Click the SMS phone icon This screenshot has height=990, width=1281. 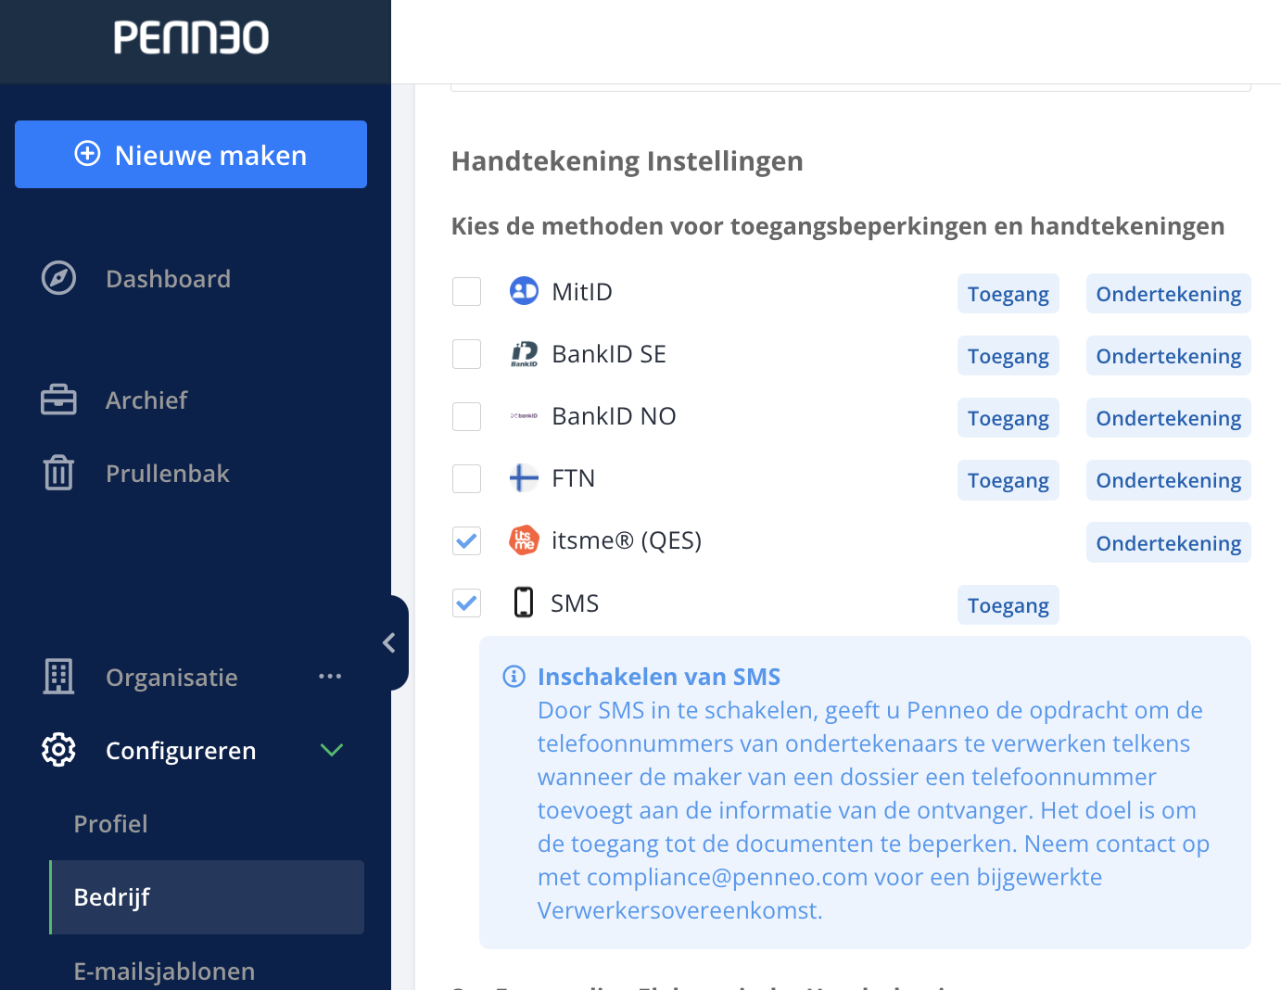pyautogui.click(x=524, y=603)
